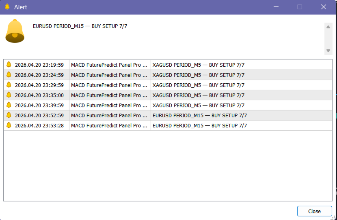Close the Alert window with the X button
Image resolution: width=337 pixels, height=220 pixels.
click(324, 7)
